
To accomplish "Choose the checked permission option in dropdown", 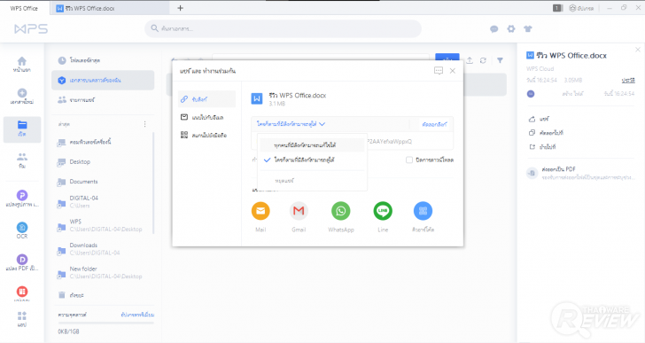I will click(x=312, y=160).
